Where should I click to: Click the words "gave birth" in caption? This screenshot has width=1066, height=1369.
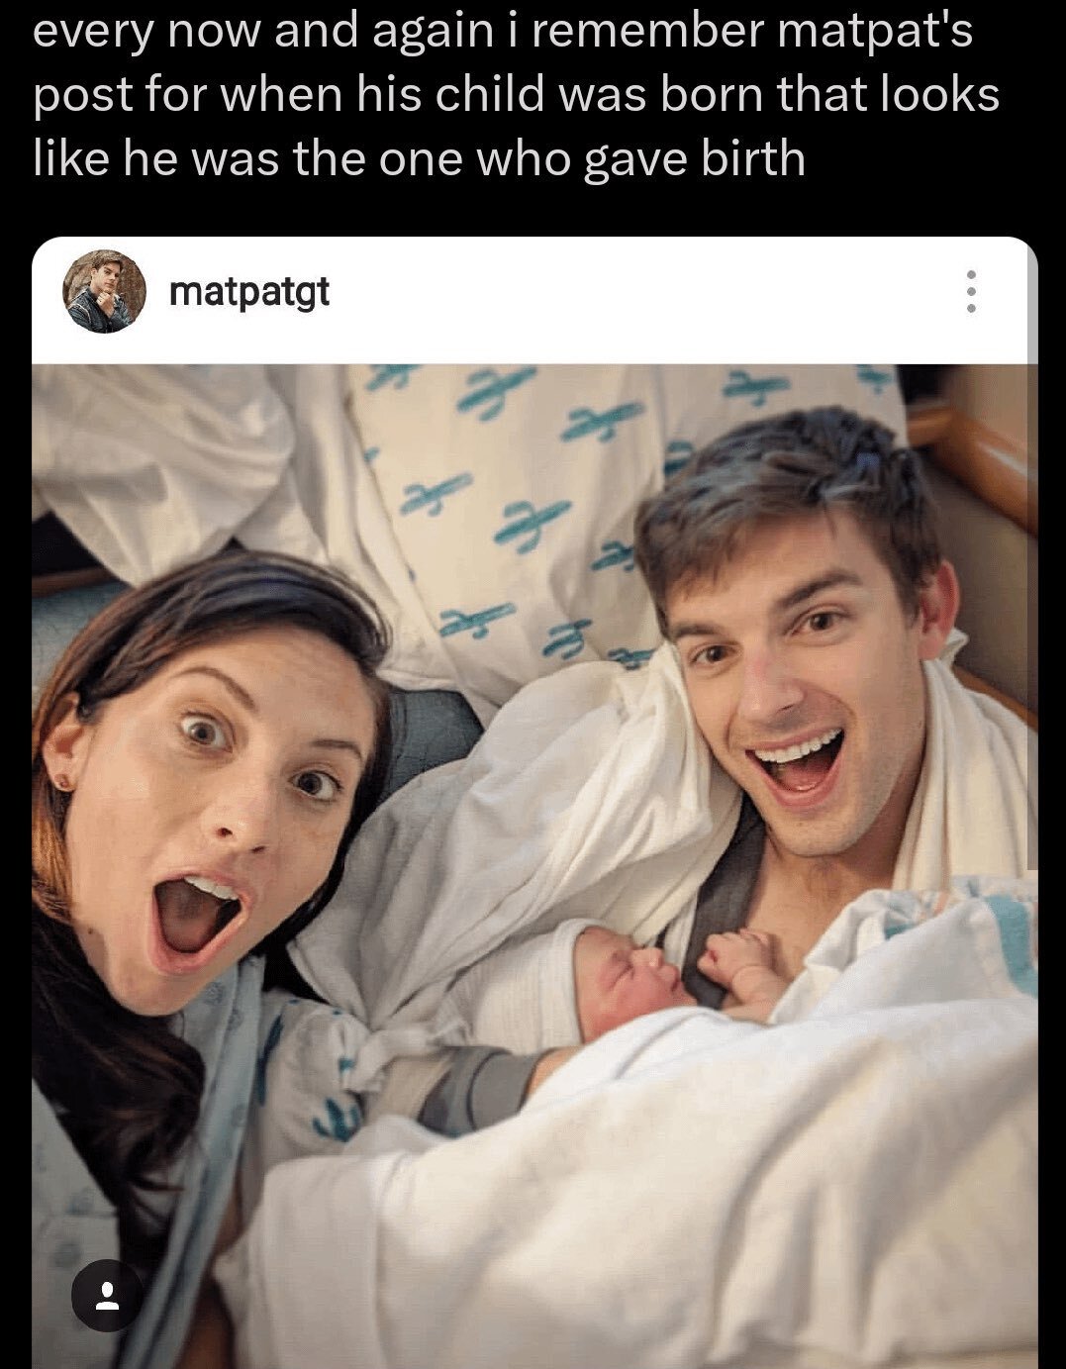[x=694, y=158]
